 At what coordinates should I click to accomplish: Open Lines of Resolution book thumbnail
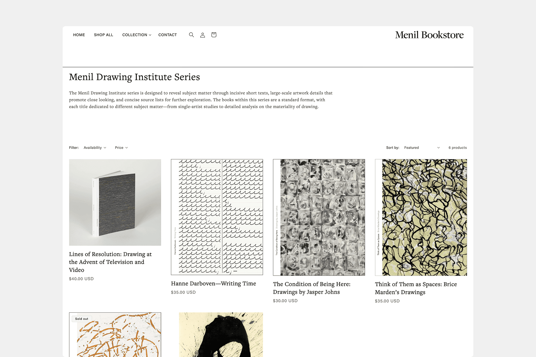(x=115, y=202)
